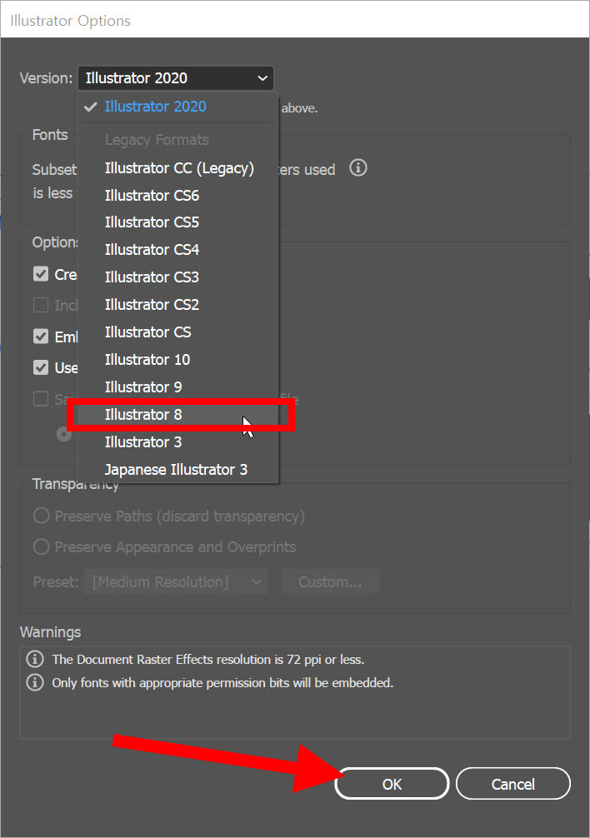Image resolution: width=590 pixels, height=838 pixels.
Task: Click the Cancel button
Action: [x=513, y=784]
